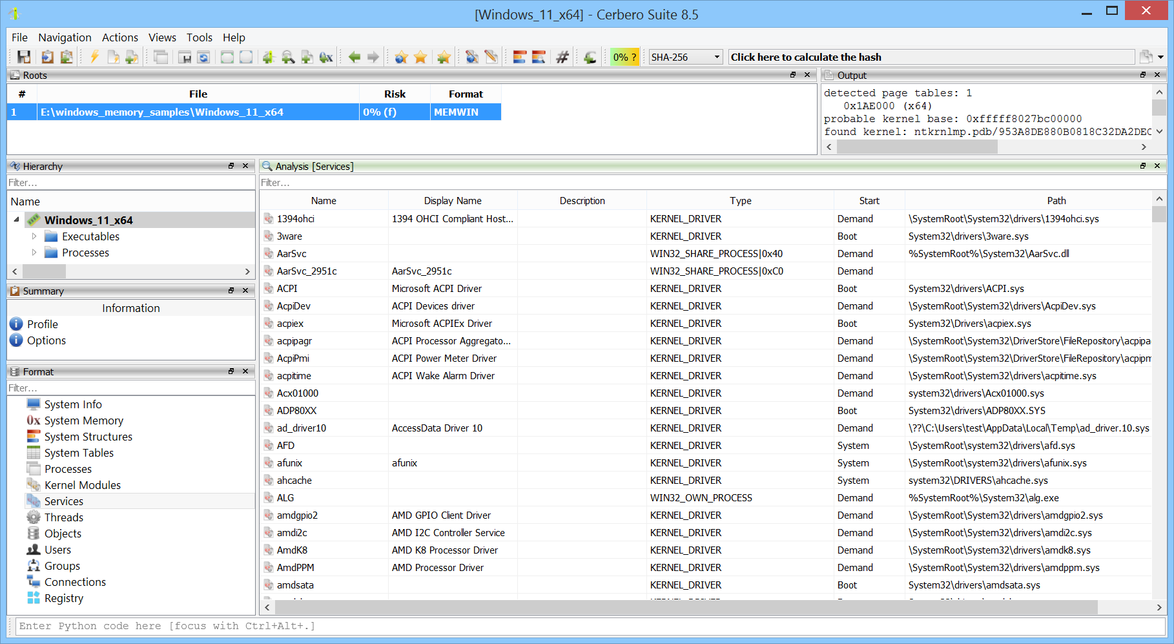Expand the Executables tree node

(x=34, y=236)
